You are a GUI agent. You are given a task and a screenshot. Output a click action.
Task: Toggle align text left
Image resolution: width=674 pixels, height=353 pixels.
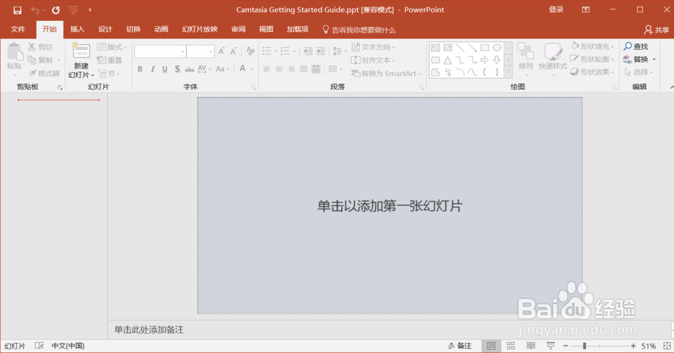point(266,69)
